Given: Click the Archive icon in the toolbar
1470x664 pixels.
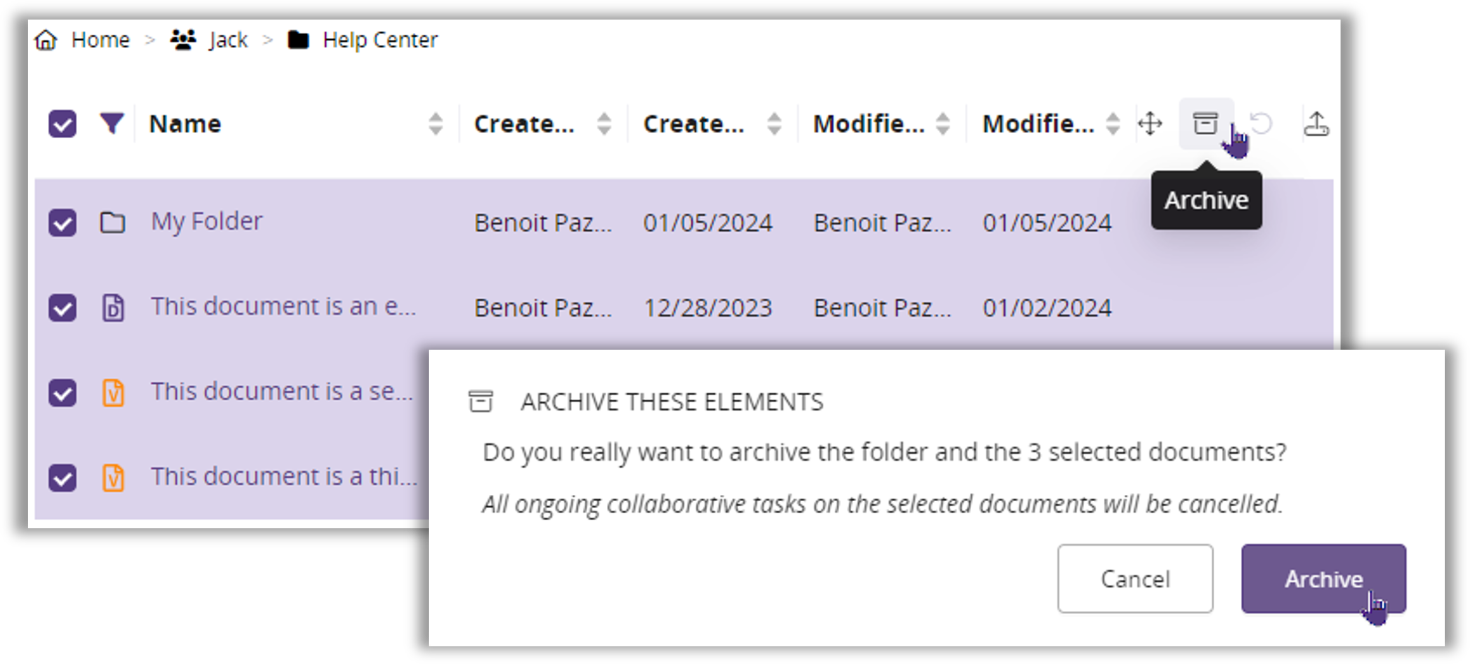Looking at the screenshot, I should (1205, 123).
